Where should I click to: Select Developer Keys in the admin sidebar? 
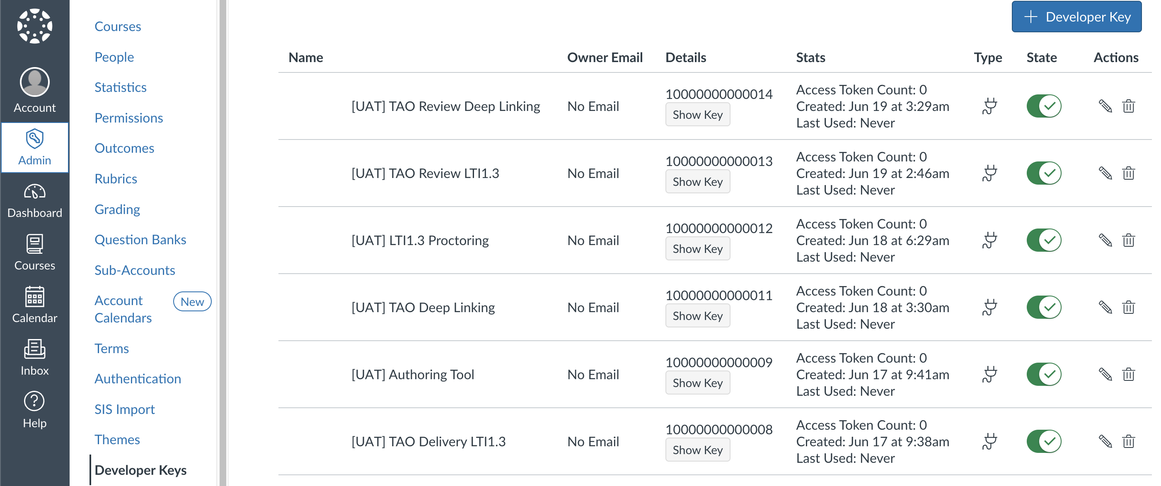point(140,470)
